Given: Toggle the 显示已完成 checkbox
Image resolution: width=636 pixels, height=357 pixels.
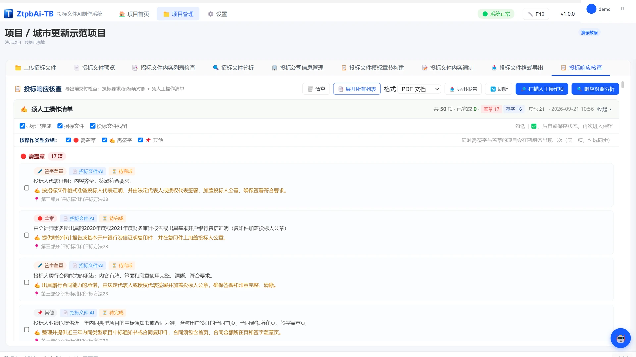Looking at the screenshot, I should click(22, 126).
